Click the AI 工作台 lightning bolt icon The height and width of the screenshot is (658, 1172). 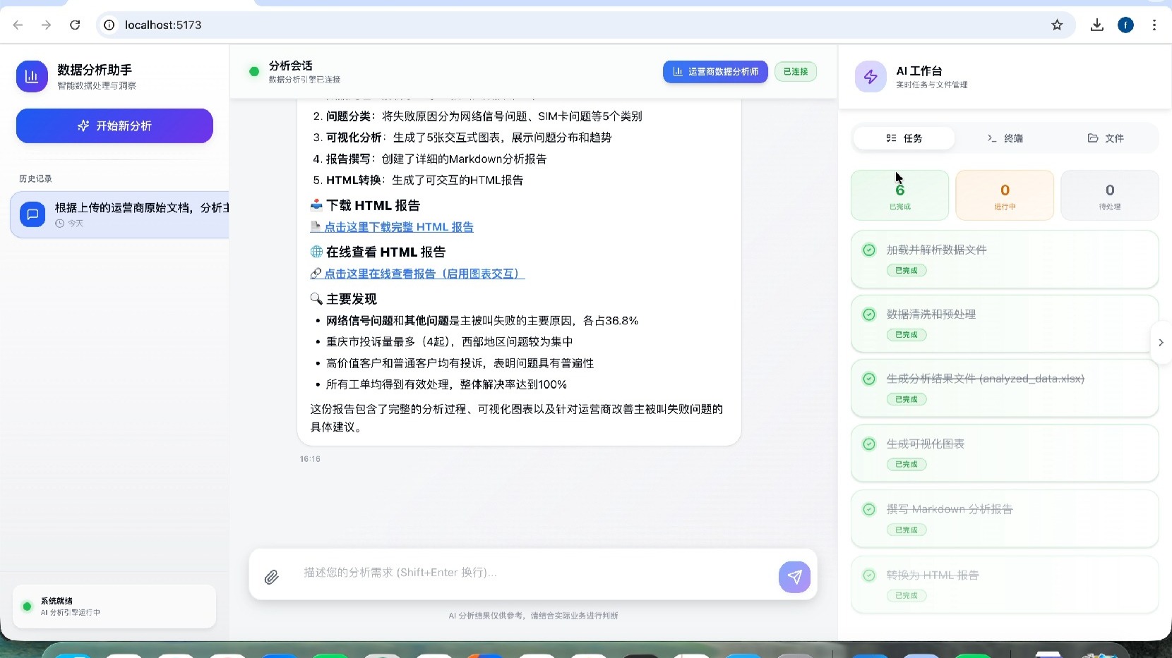pos(871,77)
